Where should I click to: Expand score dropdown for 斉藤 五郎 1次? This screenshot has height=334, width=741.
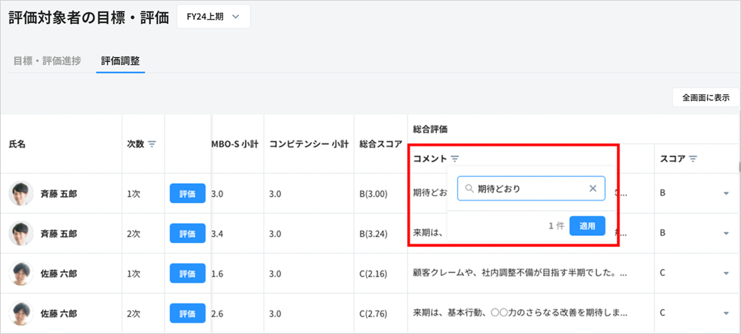tap(726, 194)
